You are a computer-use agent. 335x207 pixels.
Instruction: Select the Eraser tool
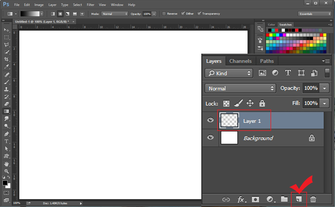coord(6,104)
